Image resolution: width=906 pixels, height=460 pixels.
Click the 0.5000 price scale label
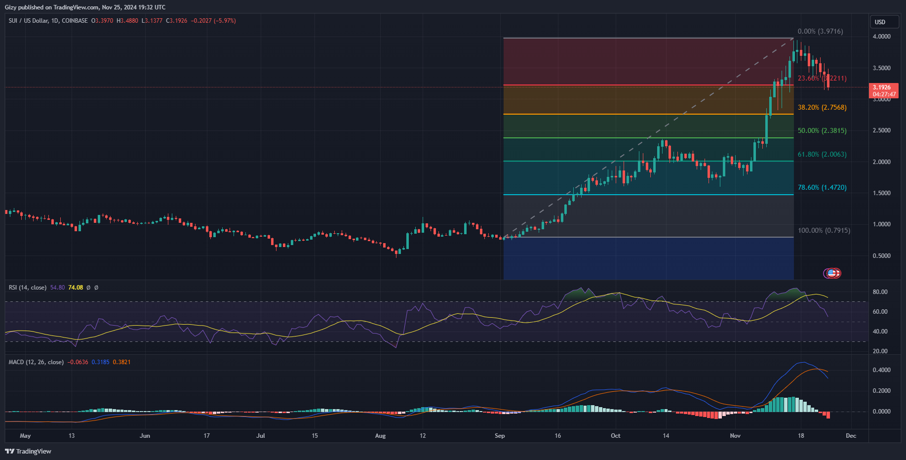click(x=881, y=256)
